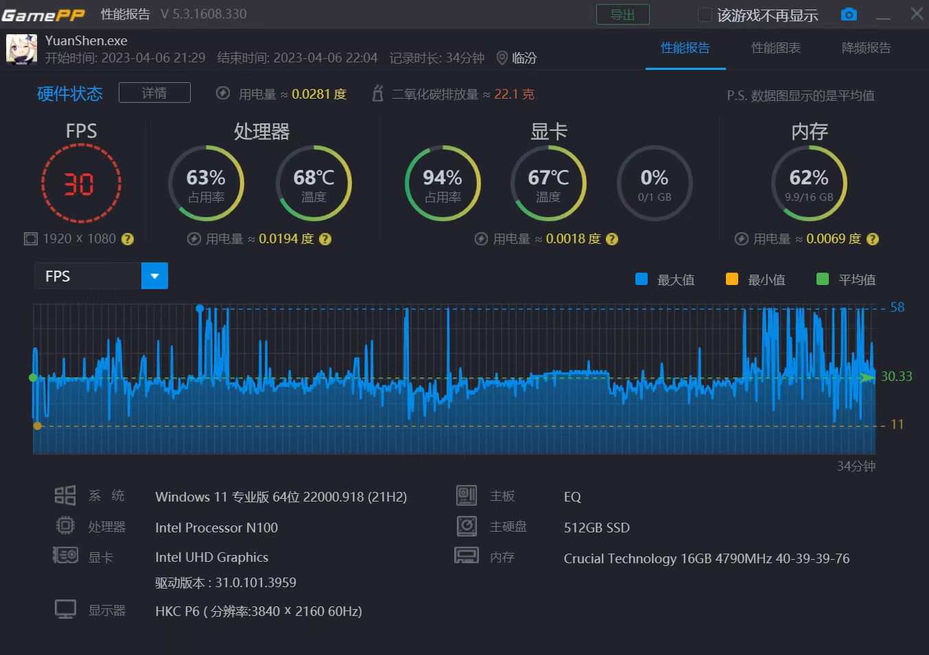The height and width of the screenshot is (655, 929).
Task: Click the camera screenshot icon in title bar
Action: [x=849, y=14]
